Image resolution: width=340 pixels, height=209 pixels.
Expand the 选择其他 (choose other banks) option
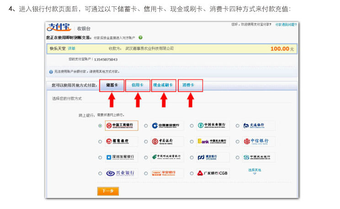click(255, 171)
